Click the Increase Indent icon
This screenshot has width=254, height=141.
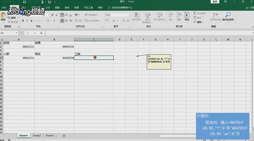81,20
